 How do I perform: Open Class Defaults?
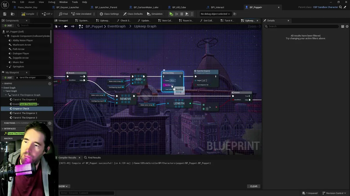[133, 14]
